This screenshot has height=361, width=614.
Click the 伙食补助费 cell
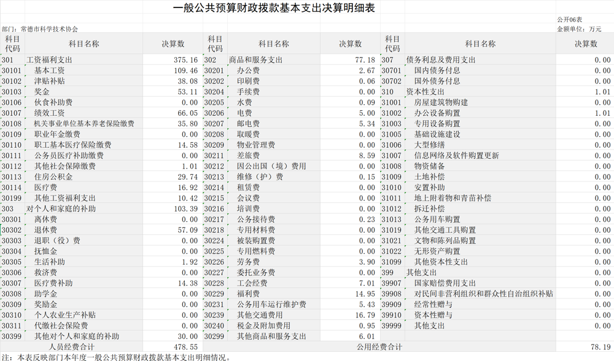53,102
